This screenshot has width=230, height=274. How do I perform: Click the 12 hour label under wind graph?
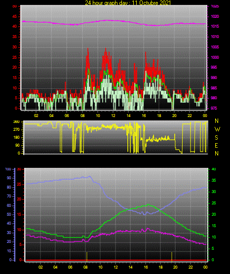click(x=113, y=116)
